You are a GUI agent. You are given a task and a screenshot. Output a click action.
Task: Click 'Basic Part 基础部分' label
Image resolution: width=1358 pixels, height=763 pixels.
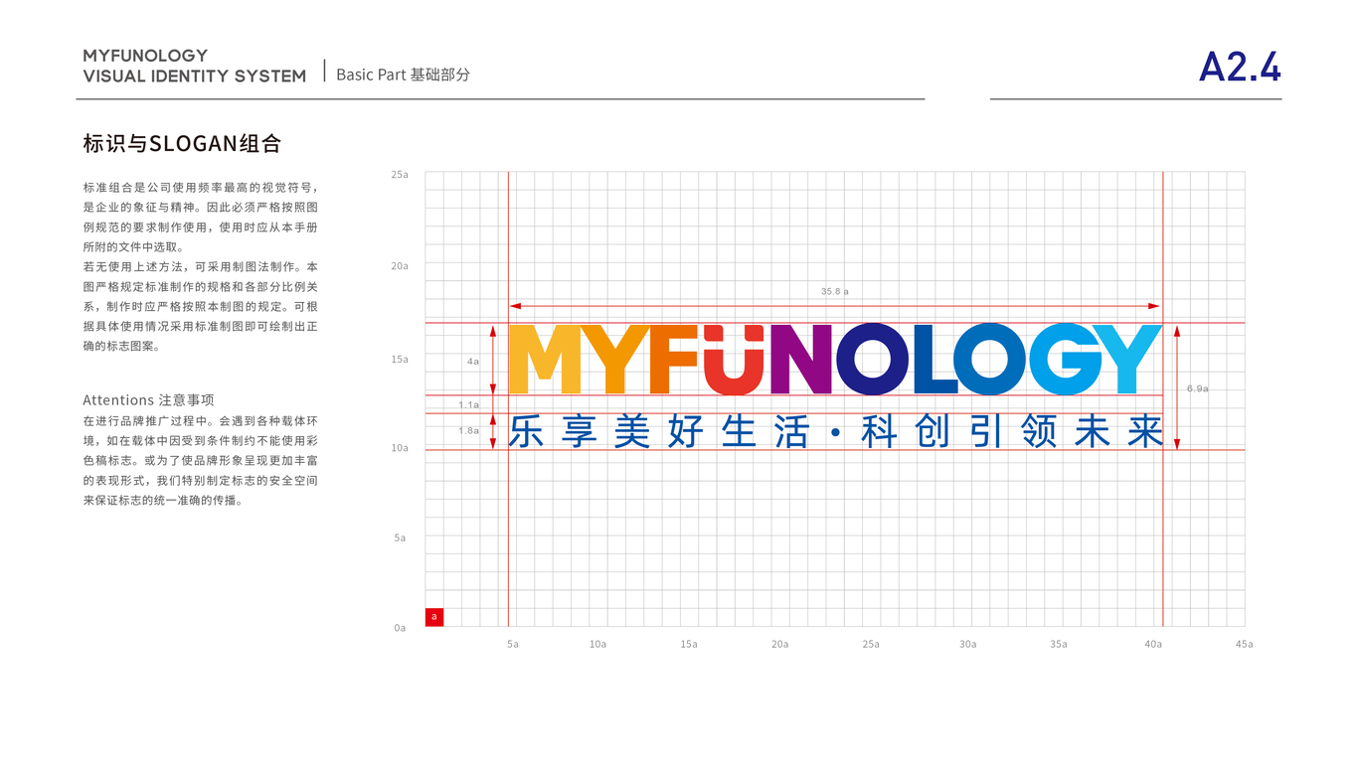[x=403, y=75]
